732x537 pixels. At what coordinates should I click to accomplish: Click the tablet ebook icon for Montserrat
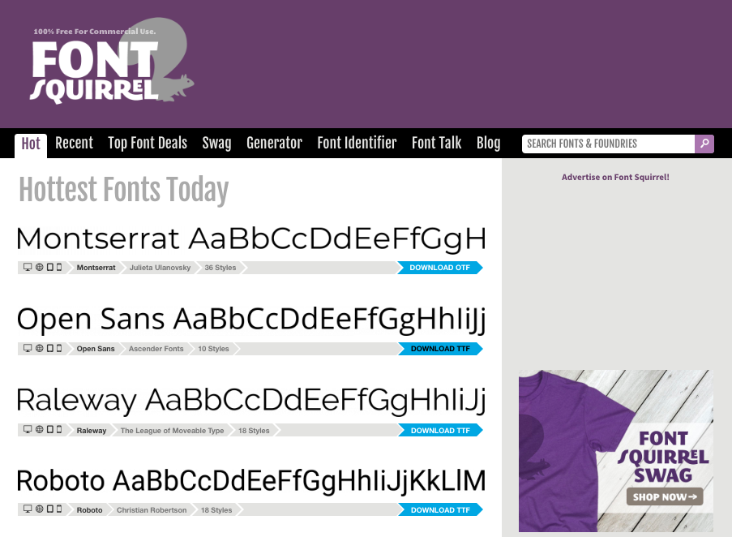point(50,267)
